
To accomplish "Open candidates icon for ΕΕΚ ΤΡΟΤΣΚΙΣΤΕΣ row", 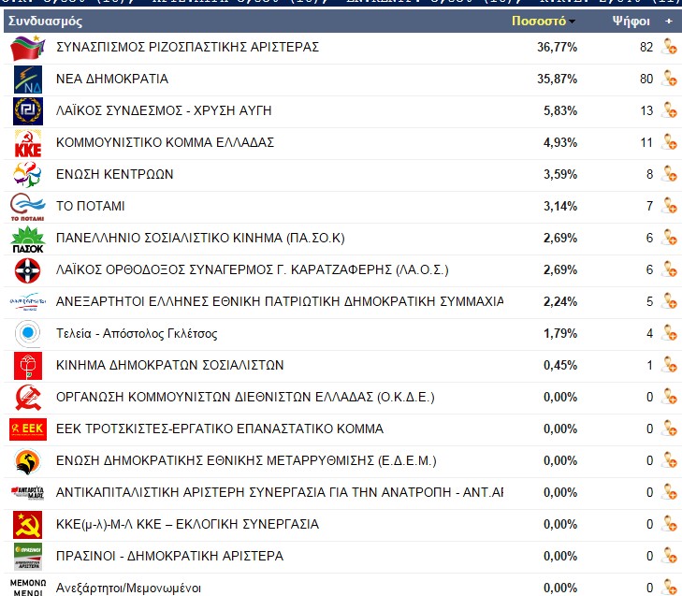I will (x=669, y=429).
